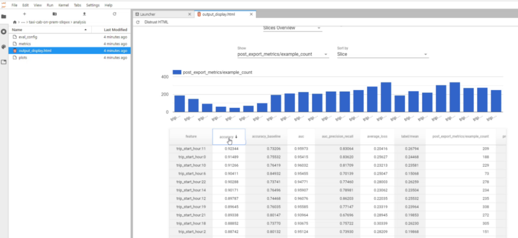
Task: Click the Jupyter logo icon
Action: 4,5
